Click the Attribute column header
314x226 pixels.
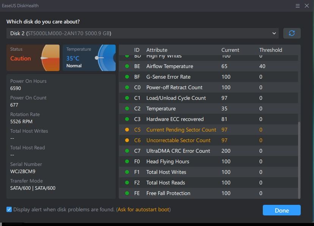(x=157, y=50)
